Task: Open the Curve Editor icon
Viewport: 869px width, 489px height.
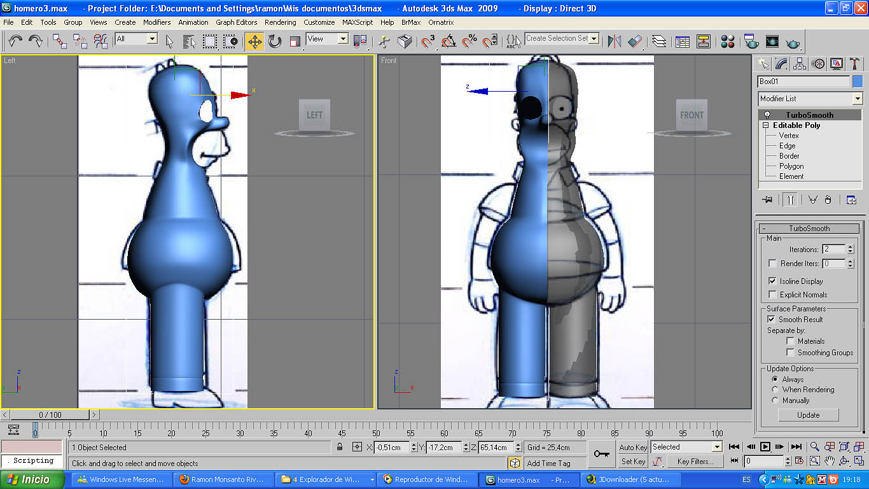Action: pyautogui.click(x=683, y=41)
